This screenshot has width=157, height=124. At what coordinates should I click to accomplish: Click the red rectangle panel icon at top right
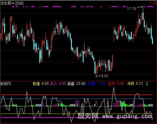click(x=154, y=3)
